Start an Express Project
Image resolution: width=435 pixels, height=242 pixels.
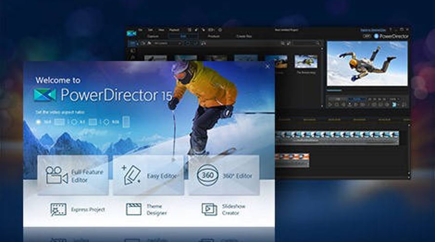tap(78, 209)
